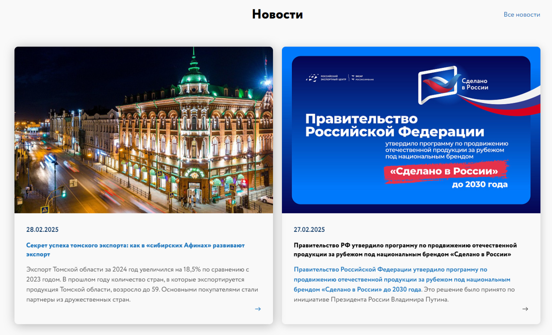The image size is (552, 335).
Task: Open the 'Все новости' link
Action: coord(522,14)
